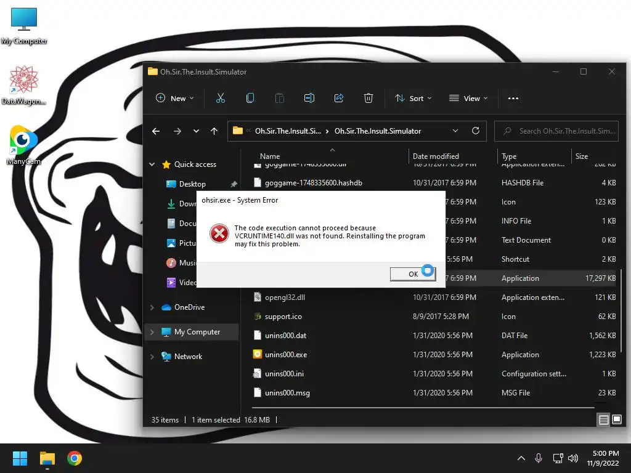This screenshot has height=473, width=631.
Task: Click the Copy icon in Explorer toolbar
Action: pyautogui.click(x=250, y=98)
